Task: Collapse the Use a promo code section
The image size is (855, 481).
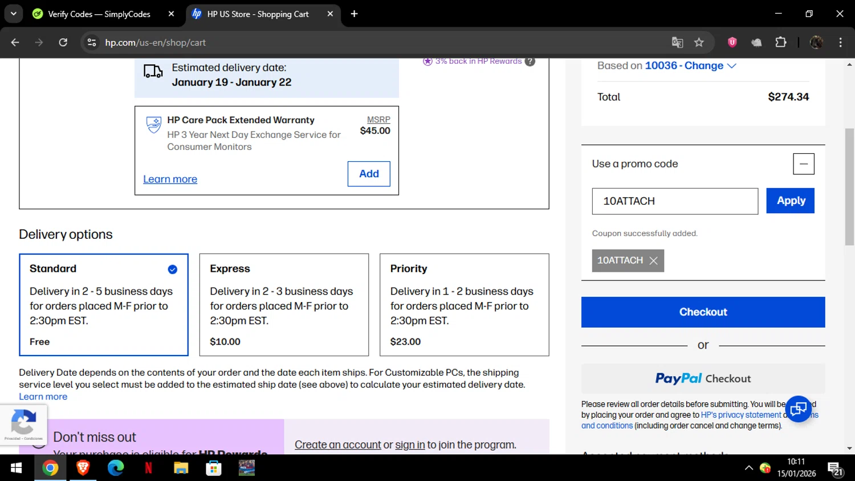Action: pos(804,164)
